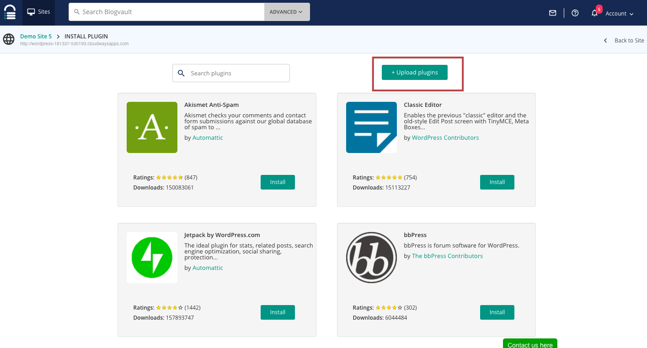Click the search plugins magnifier icon
This screenshot has height=348, width=647.
[x=181, y=73]
